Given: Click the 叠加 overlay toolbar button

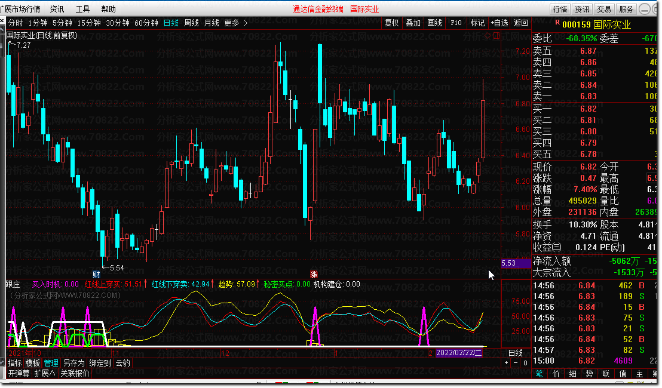Looking at the screenshot, I should (413, 23).
